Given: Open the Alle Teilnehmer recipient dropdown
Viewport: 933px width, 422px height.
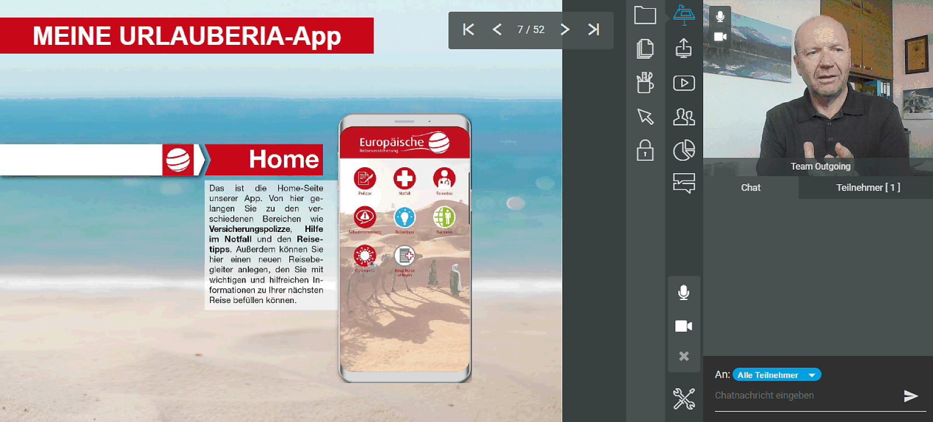Looking at the screenshot, I should click(777, 375).
